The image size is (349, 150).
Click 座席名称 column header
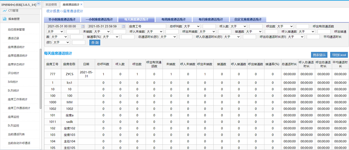[x=70, y=64]
